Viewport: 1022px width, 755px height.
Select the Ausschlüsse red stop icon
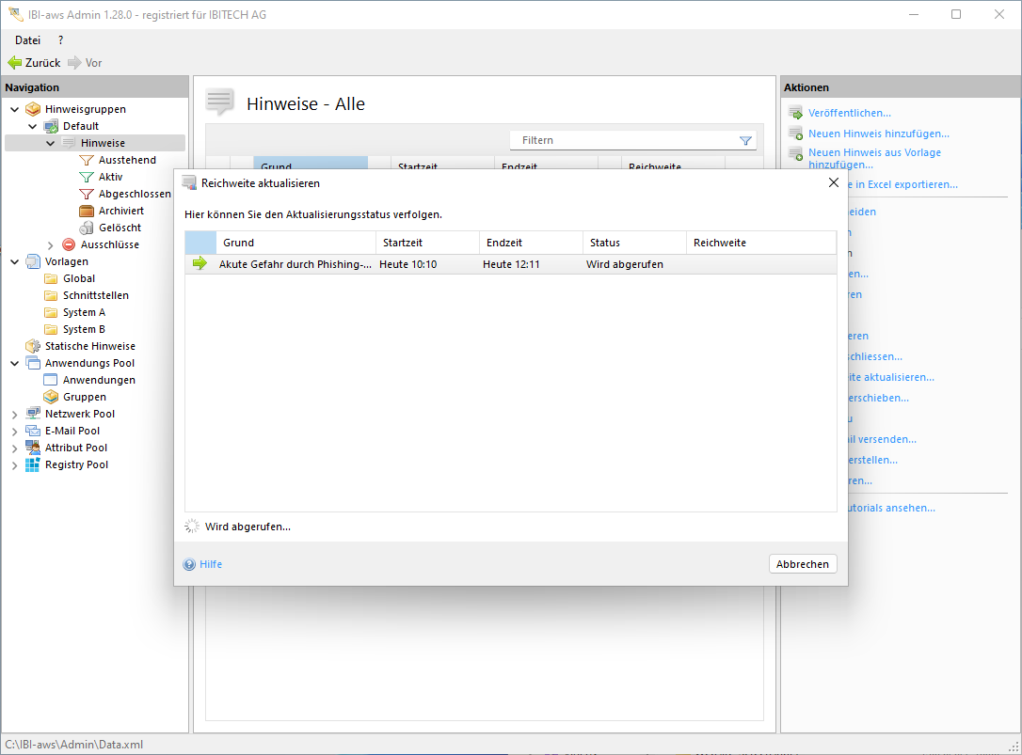click(x=69, y=244)
